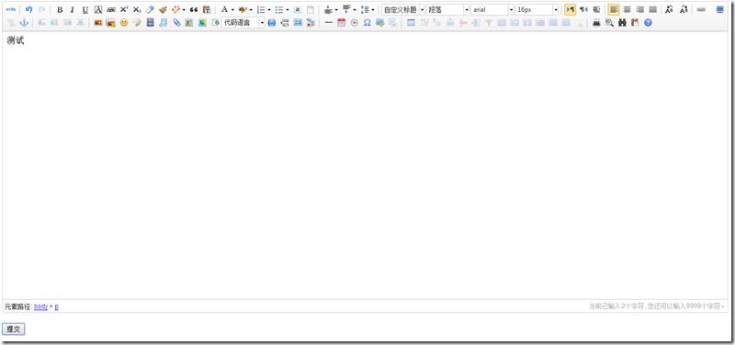The image size is (735, 345).
Task: Click the superscript icon
Action: click(124, 9)
